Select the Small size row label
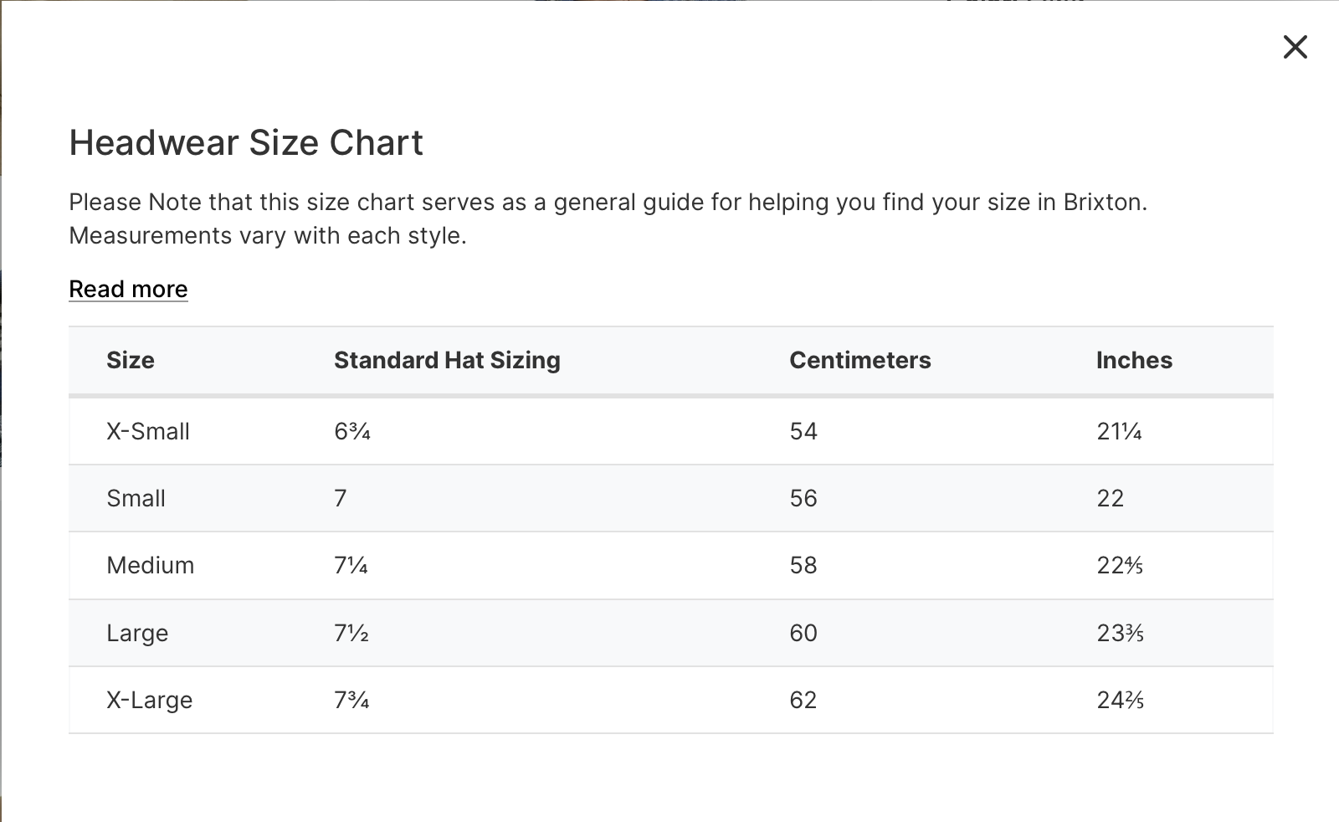 [x=136, y=498]
